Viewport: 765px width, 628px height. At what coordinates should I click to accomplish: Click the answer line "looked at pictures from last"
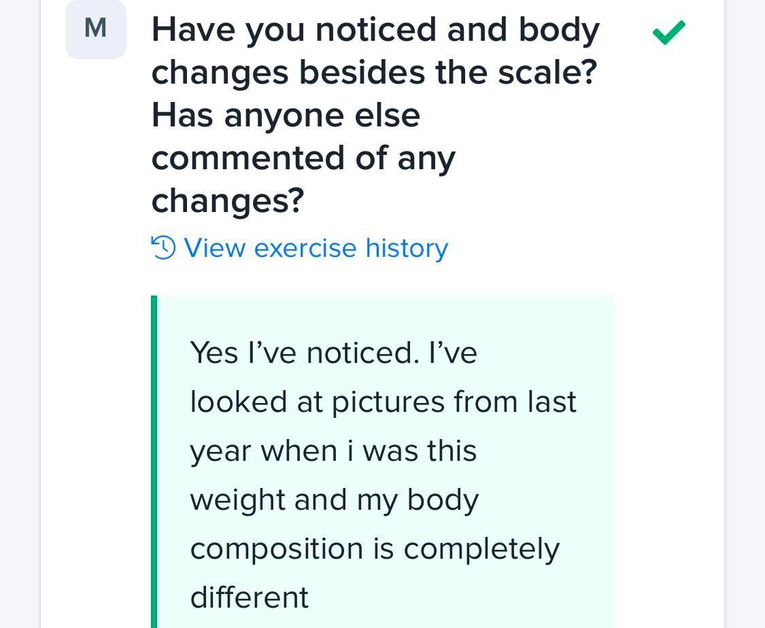[x=383, y=402]
